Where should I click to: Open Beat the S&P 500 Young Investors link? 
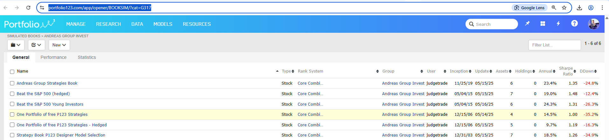coord(50,104)
